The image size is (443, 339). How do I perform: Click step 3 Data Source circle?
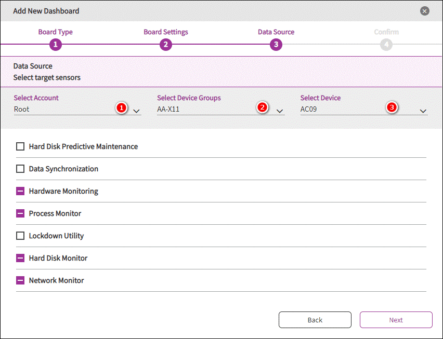[x=276, y=45]
